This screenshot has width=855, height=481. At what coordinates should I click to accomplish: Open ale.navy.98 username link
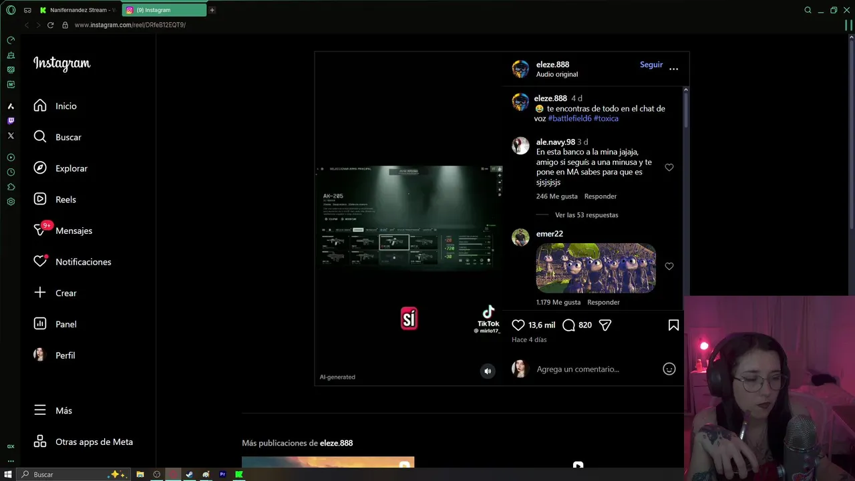[556, 142]
